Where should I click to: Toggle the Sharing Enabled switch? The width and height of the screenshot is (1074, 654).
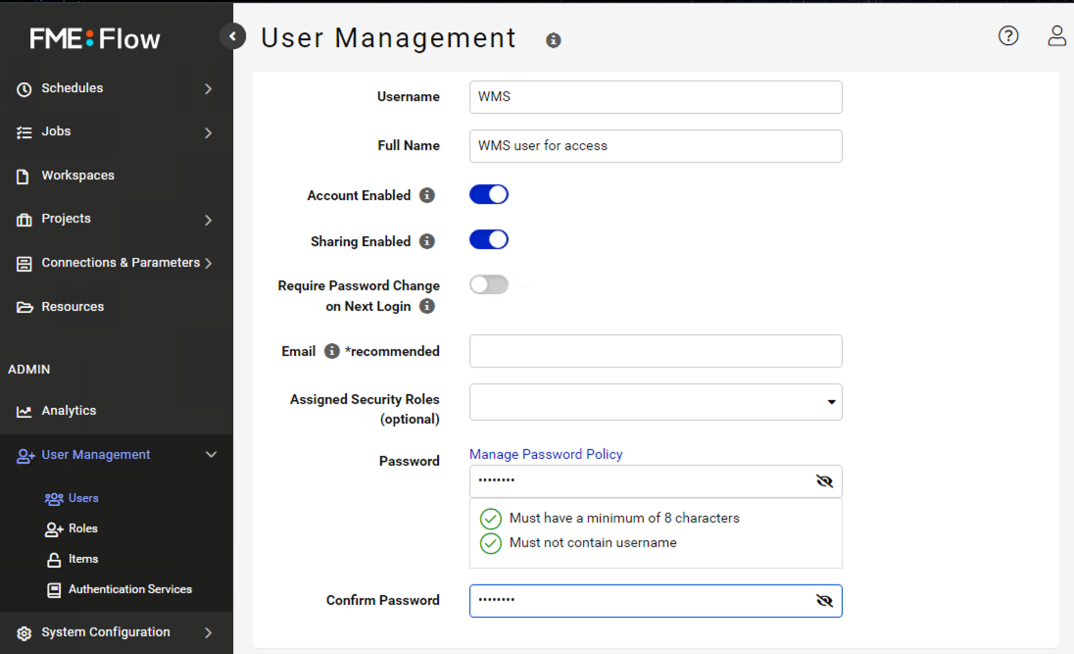[x=489, y=239]
